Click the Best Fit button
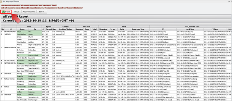 click(x=42, y=12)
